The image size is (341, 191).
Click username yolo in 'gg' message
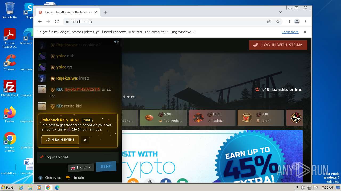tap(61, 67)
